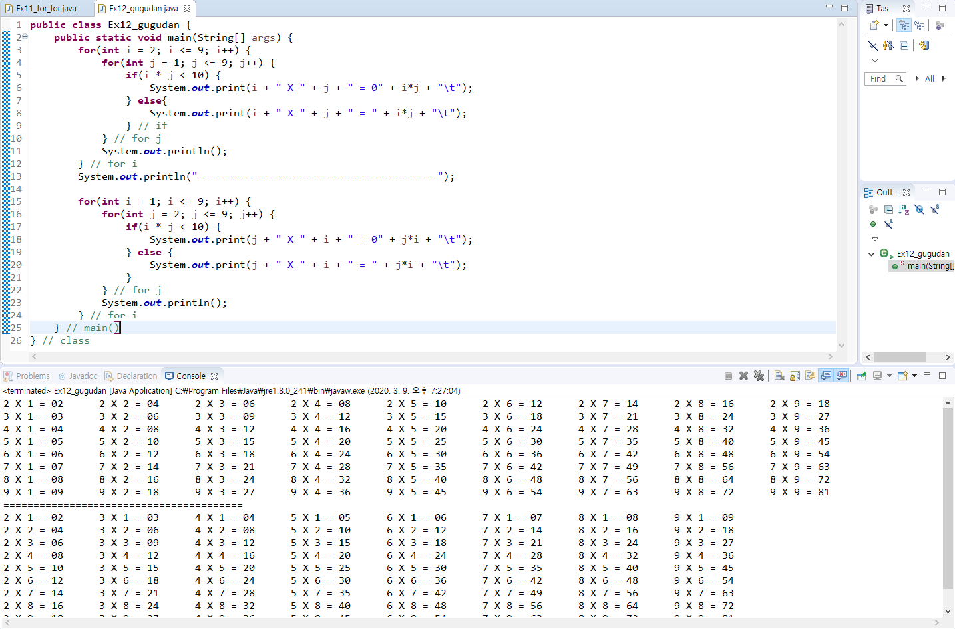
Task: Toggle Scroll Lock in Console
Action: click(x=795, y=376)
